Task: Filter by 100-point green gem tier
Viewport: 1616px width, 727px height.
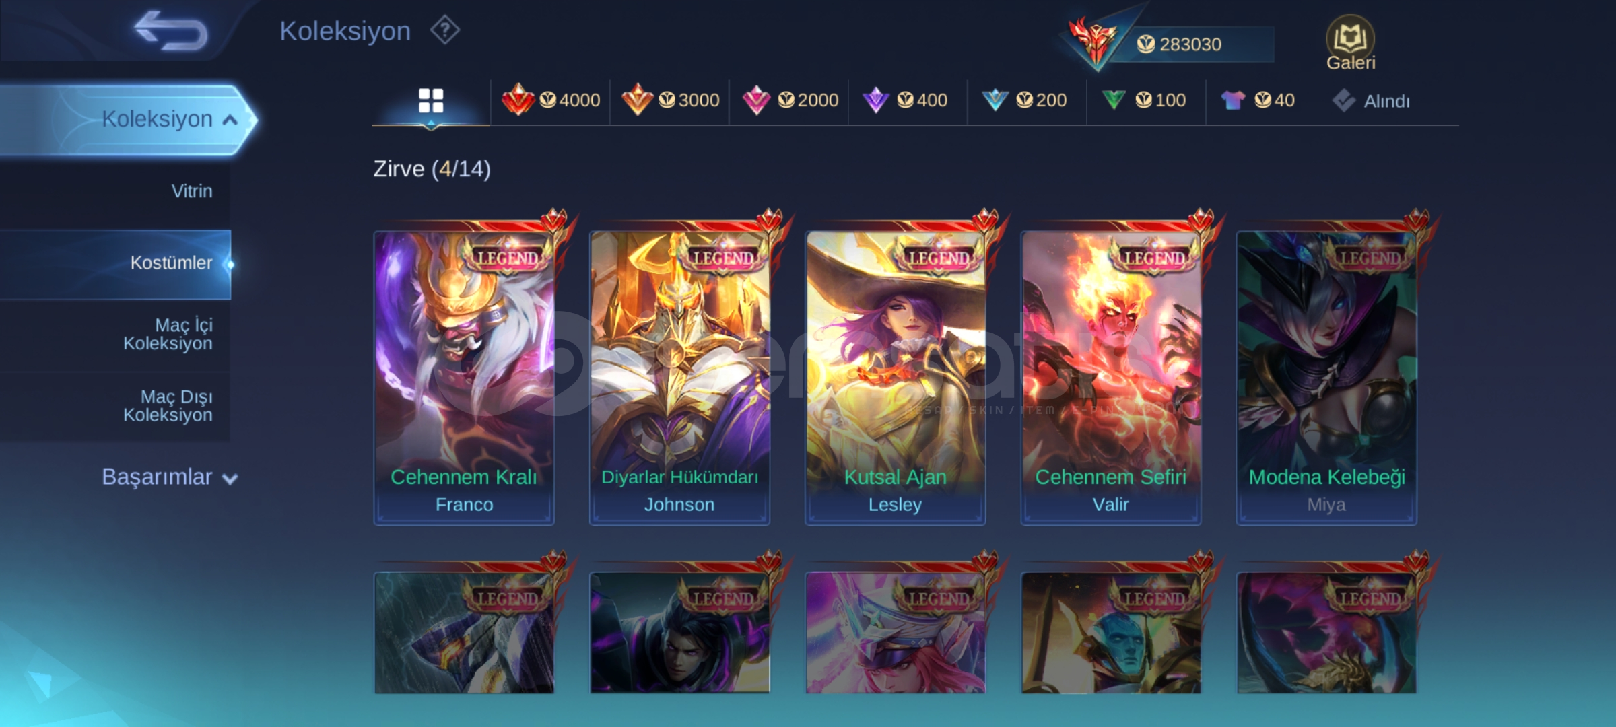Action: (x=1143, y=100)
